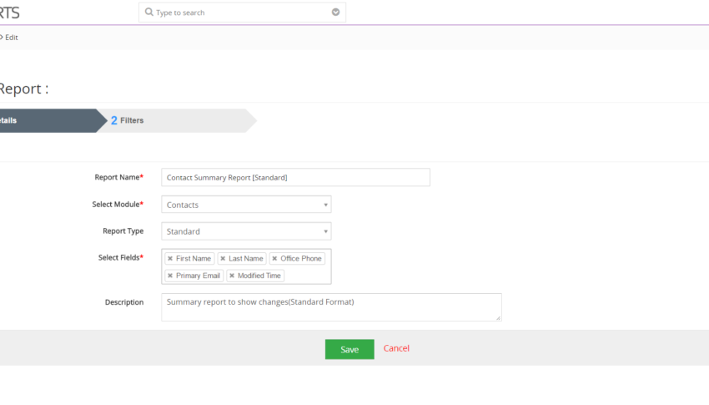Click the Edit breadcrumb link
Image resolution: width=709 pixels, height=405 pixels.
click(x=12, y=38)
